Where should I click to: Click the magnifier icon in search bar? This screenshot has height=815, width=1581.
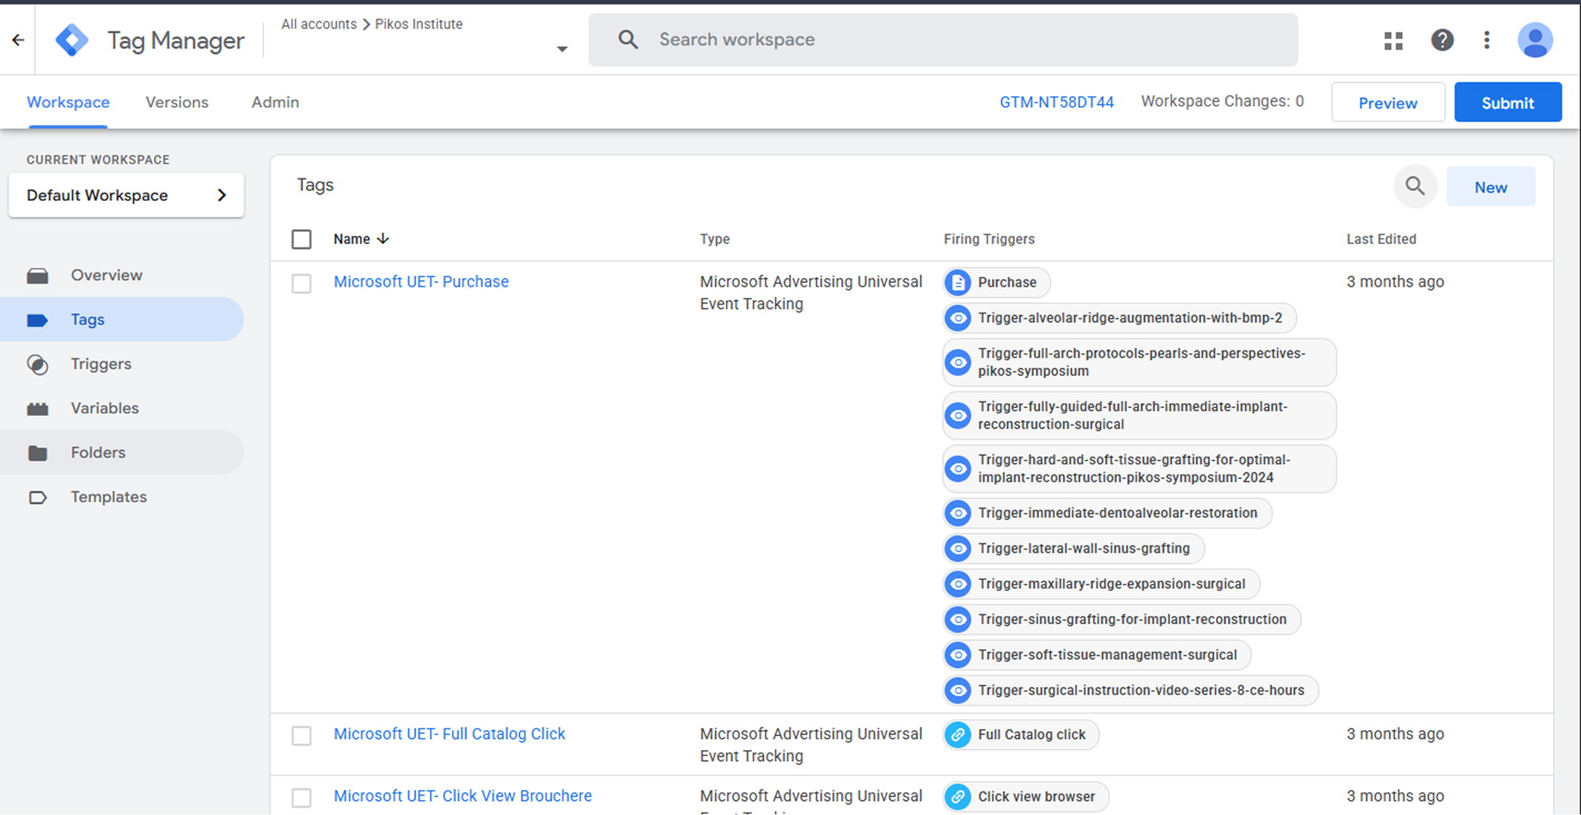(628, 40)
